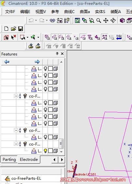Collapse the topmost co-F... tree node
This screenshot has width=132, height=184.
point(16,96)
